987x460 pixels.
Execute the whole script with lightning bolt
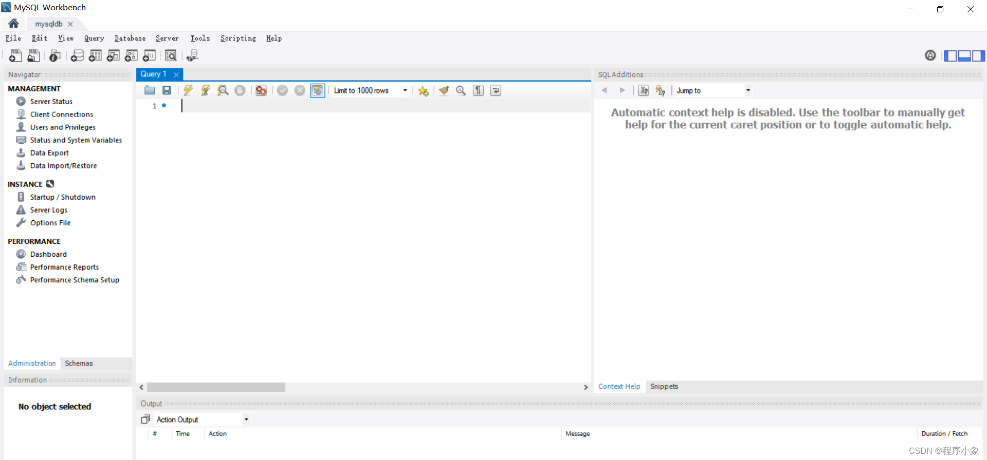(188, 90)
